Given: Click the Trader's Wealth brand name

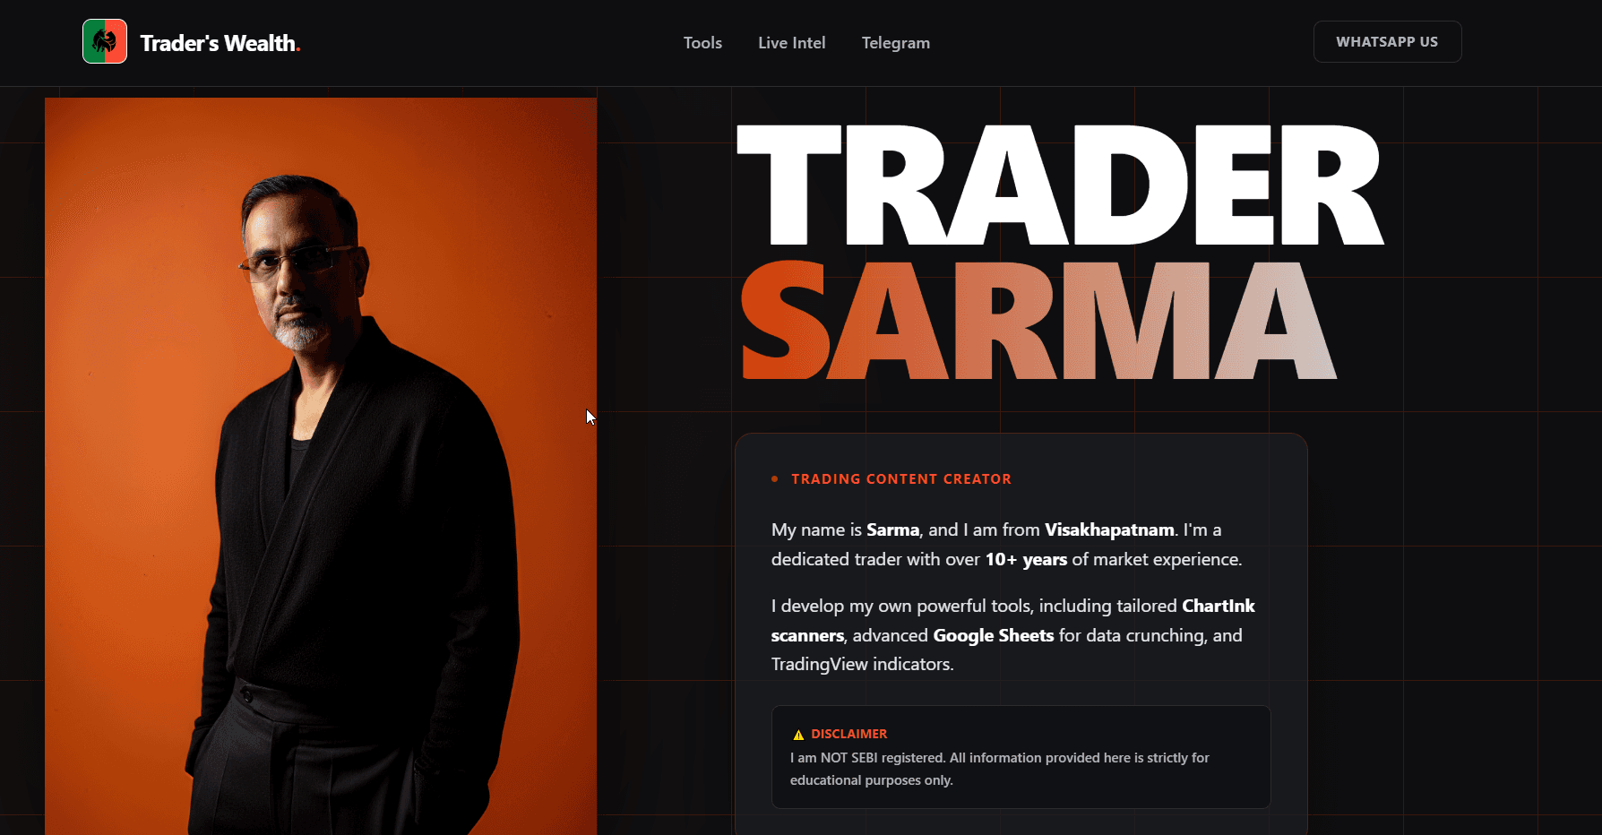Looking at the screenshot, I should tap(218, 43).
